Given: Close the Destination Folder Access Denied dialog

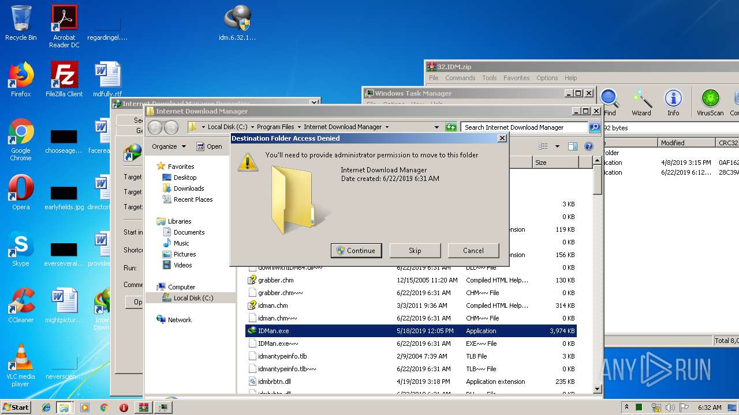Looking at the screenshot, I should 502,138.
